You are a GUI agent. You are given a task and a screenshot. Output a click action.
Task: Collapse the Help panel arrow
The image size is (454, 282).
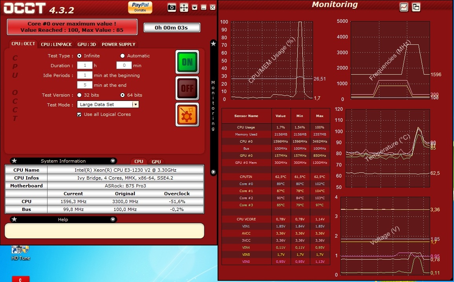click(x=113, y=220)
